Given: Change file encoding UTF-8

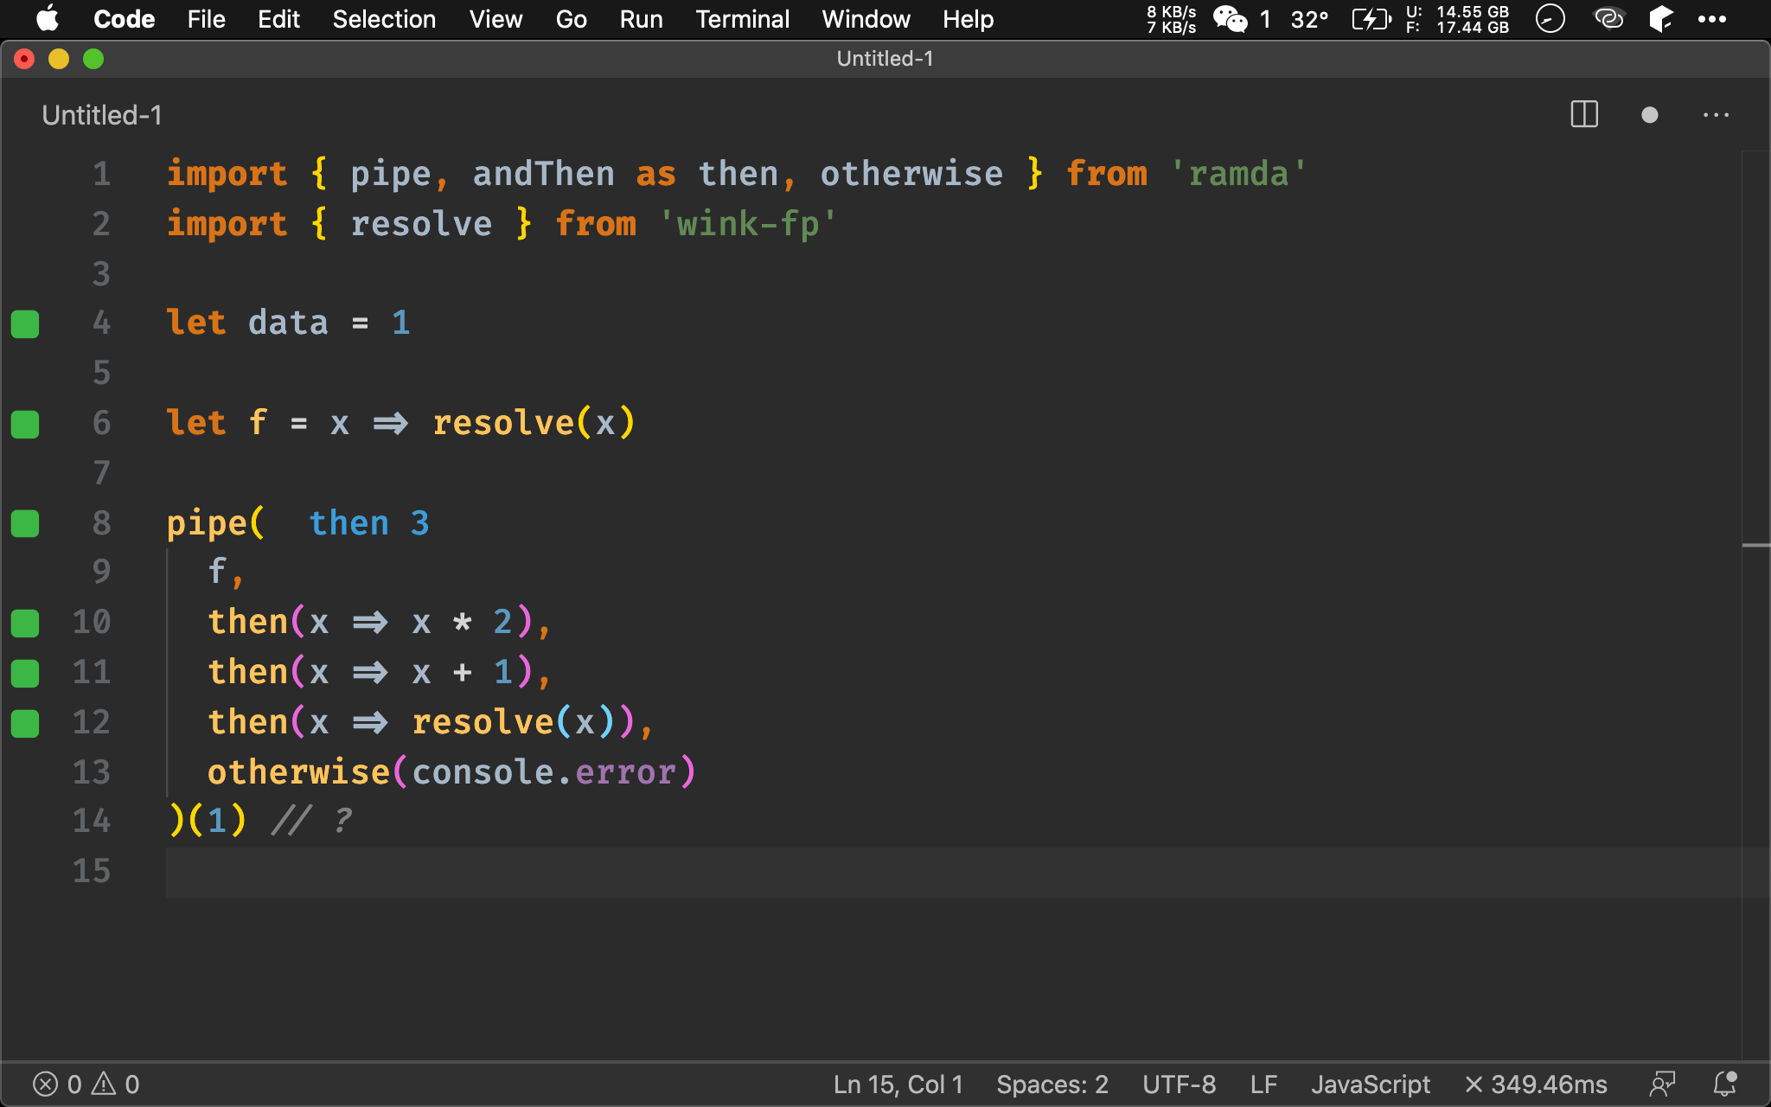Looking at the screenshot, I should (x=1179, y=1085).
